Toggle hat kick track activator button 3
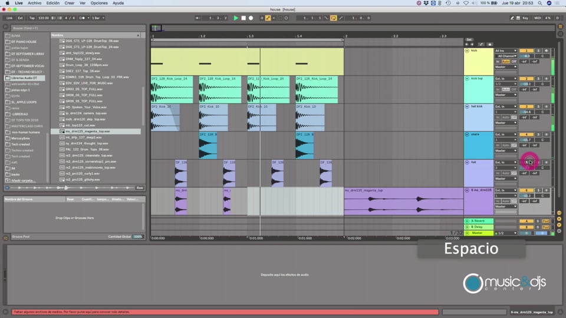Viewport: 566px width, 318px height. pyautogui.click(x=526, y=107)
